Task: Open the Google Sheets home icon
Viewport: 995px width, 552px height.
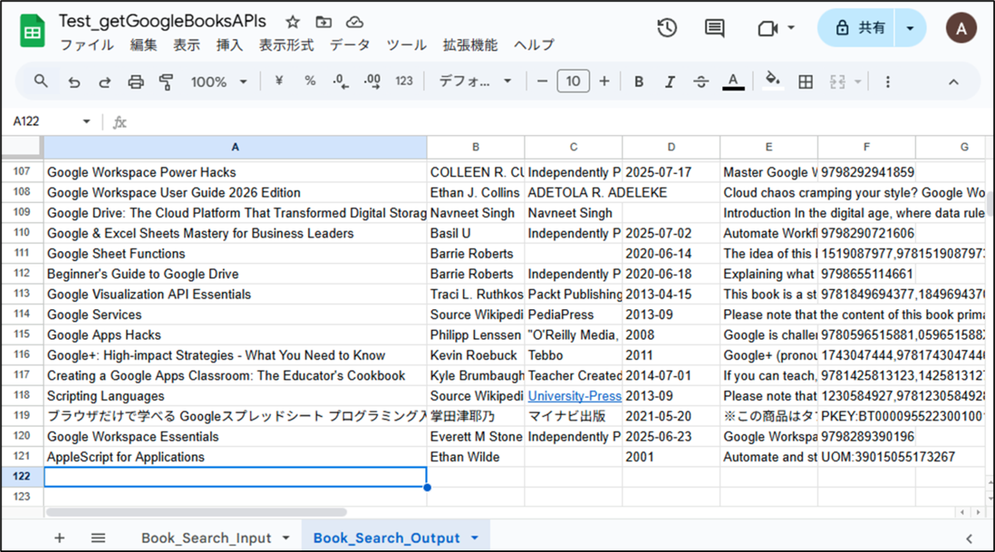Action: click(x=32, y=31)
